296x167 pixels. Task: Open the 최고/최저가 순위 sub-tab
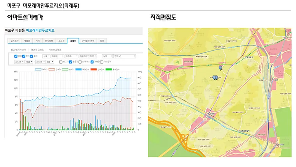(19, 50)
